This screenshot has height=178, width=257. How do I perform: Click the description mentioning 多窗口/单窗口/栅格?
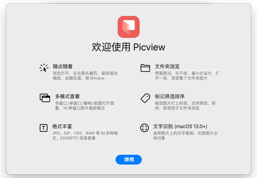click(x=85, y=106)
